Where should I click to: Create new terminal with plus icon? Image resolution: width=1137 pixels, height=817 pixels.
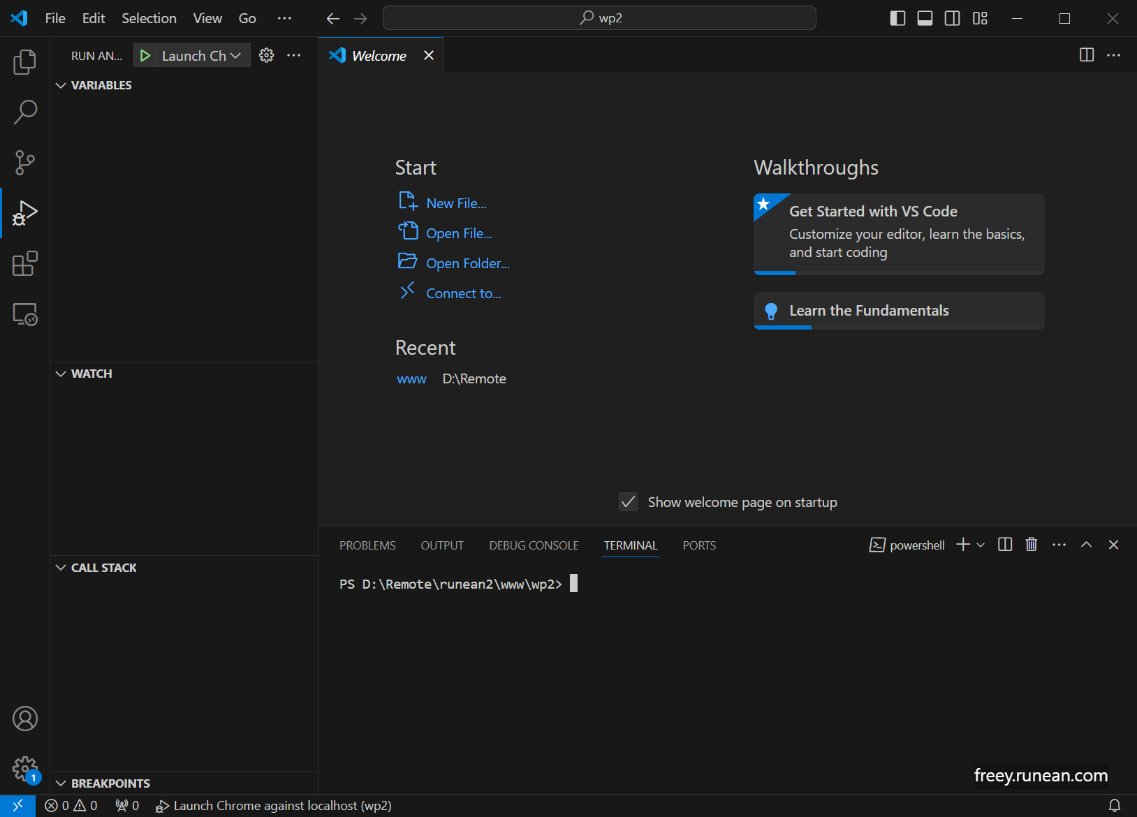963,545
